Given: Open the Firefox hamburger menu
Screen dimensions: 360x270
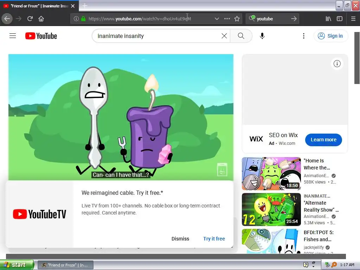Looking at the screenshot, I should point(353,19).
